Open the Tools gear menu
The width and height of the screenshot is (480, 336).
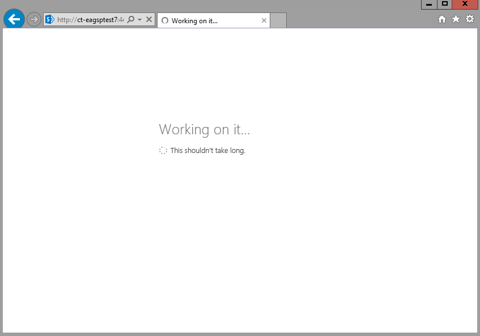(x=470, y=19)
